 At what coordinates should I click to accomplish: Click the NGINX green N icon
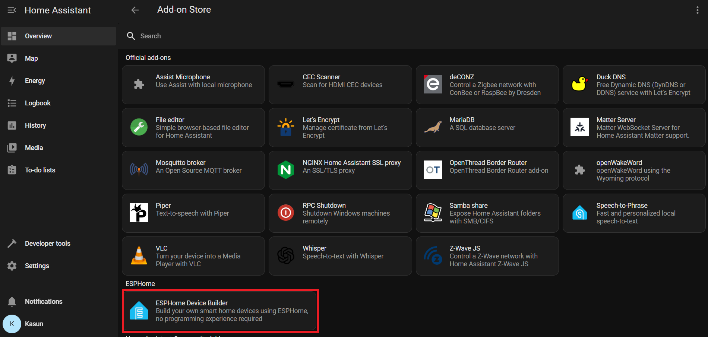[286, 170]
